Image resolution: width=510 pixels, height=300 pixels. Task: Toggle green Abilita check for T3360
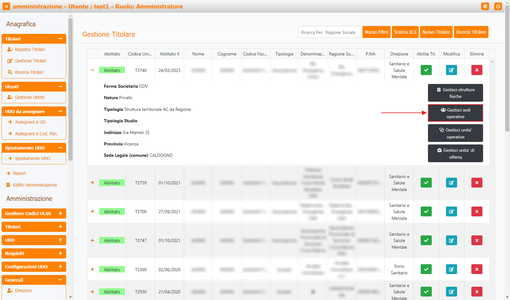426,269
